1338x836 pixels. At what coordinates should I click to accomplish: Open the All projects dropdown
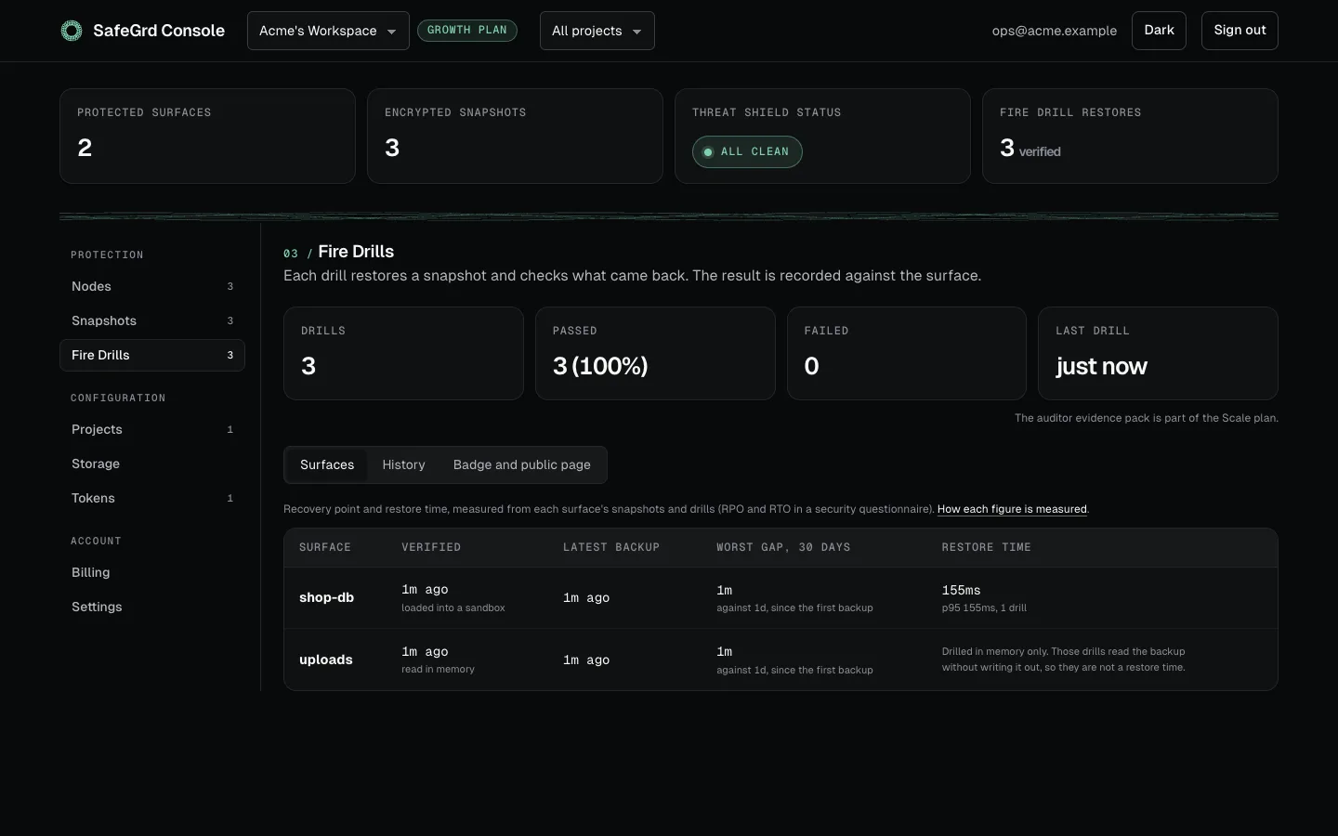click(597, 31)
